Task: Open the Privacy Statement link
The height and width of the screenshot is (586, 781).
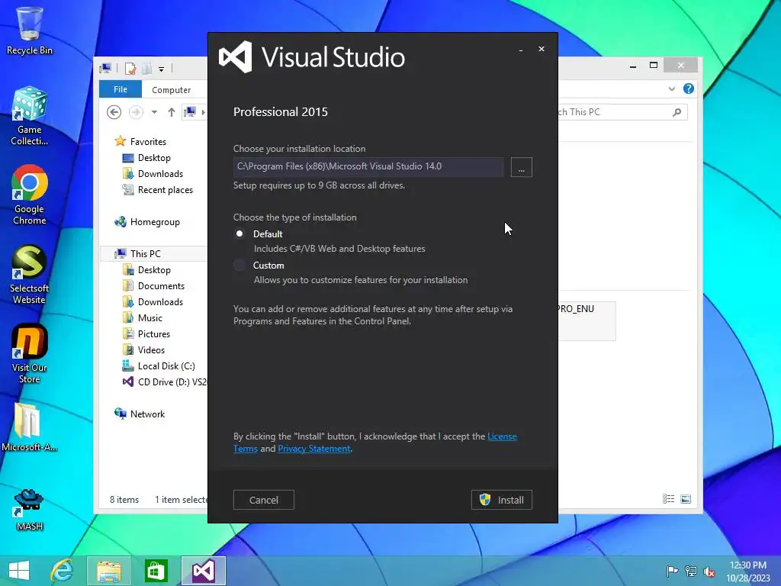Action: tap(313, 449)
